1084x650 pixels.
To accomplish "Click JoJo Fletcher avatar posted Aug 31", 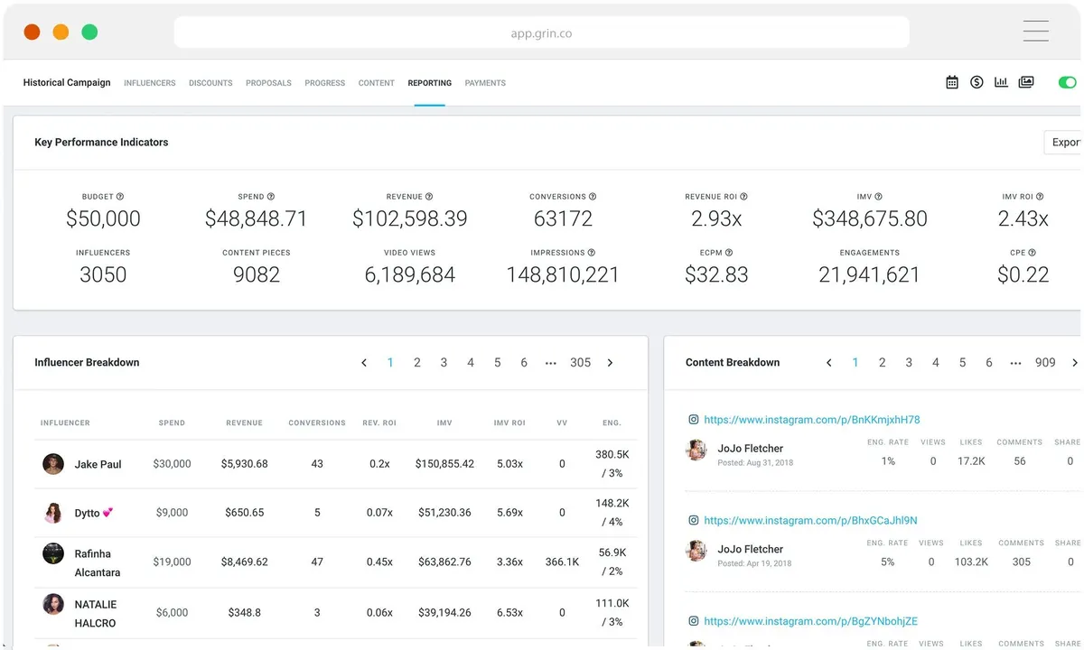I will click(x=696, y=450).
